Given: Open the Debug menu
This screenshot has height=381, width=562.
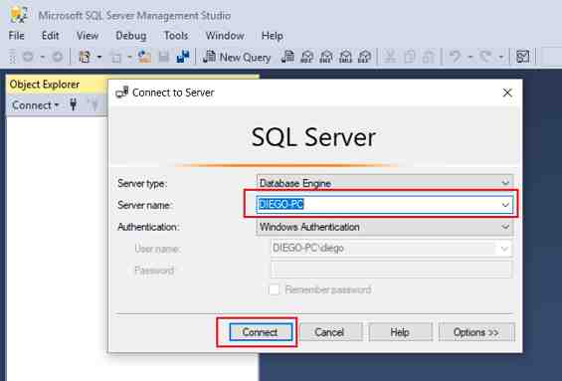Looking at the screenshot, I should [x=131, y=36].
